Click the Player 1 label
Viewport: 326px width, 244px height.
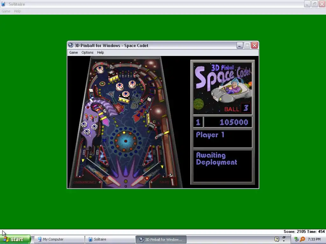[x=210, y=135]
